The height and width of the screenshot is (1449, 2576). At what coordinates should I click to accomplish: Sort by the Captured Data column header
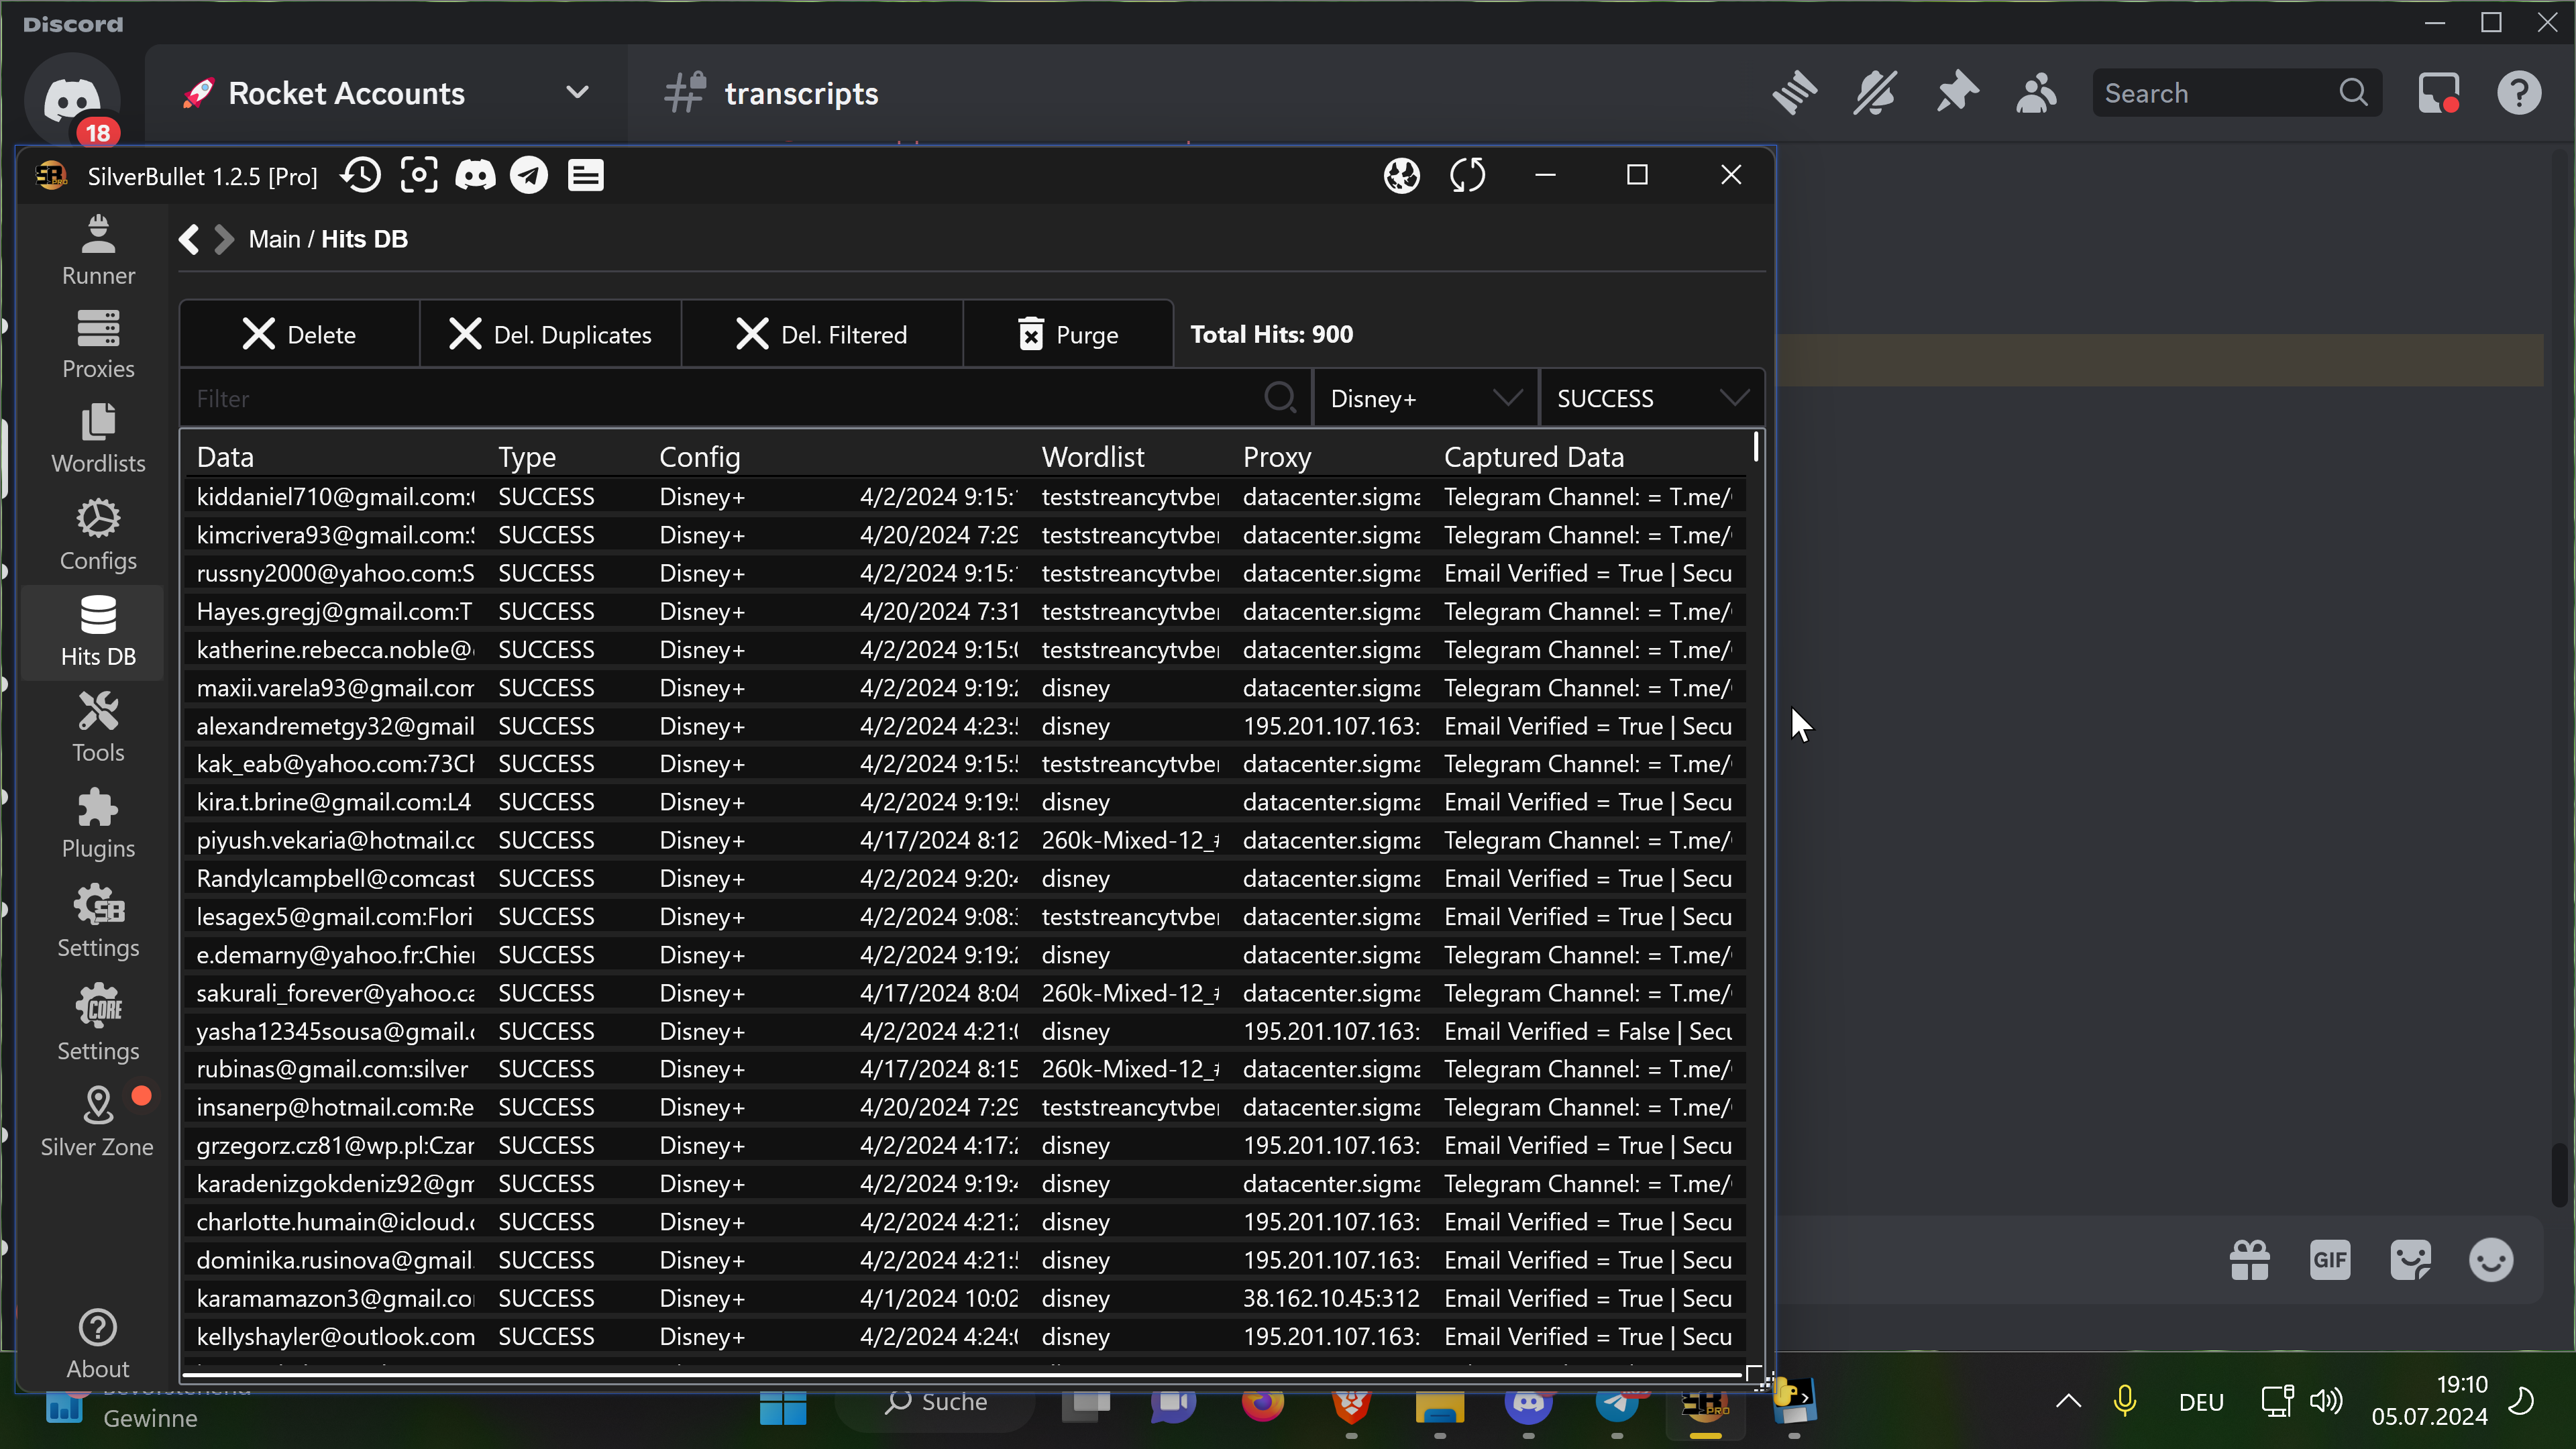tap(1533, 457)
